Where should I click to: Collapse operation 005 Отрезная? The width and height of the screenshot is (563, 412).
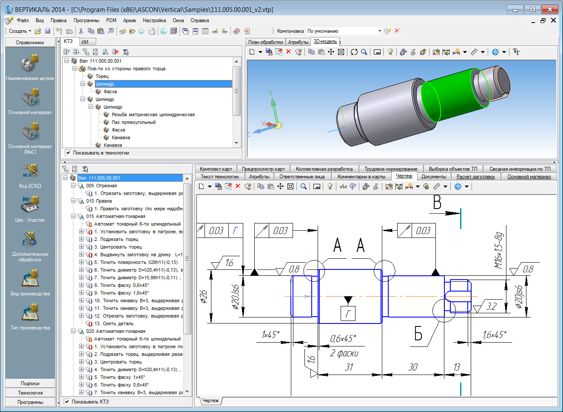pos(73,186)
